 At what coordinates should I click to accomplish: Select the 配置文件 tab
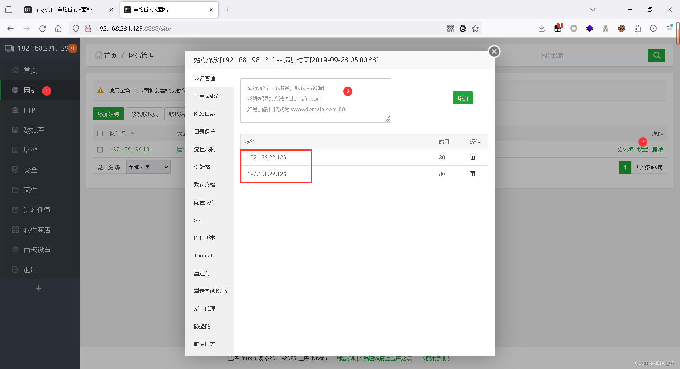click(x=210, y=202)
